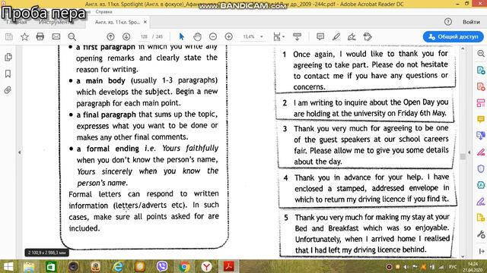Click the Войти sign-in link

471,22
